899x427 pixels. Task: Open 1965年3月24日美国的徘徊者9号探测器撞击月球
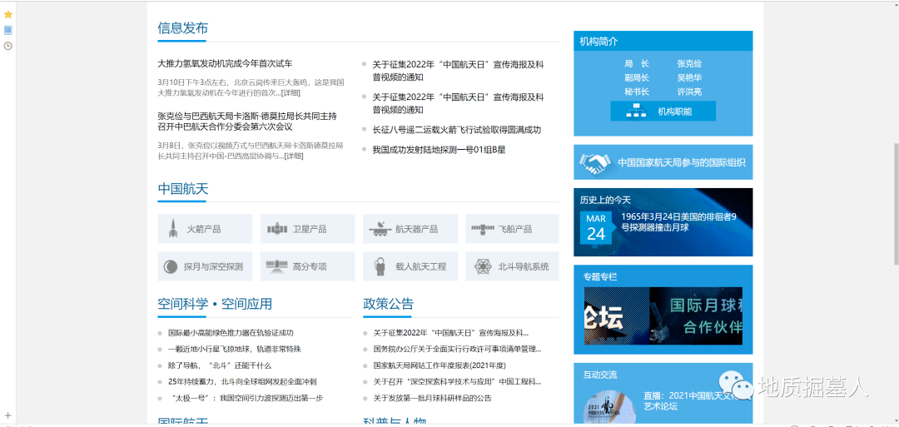click(679, 221)
